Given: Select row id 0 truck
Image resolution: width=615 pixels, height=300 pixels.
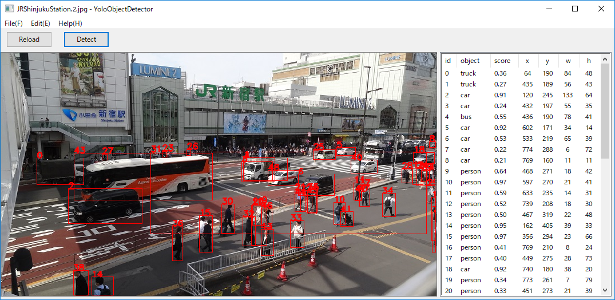Looking at the screenshot, I should [x=521, y=73].
